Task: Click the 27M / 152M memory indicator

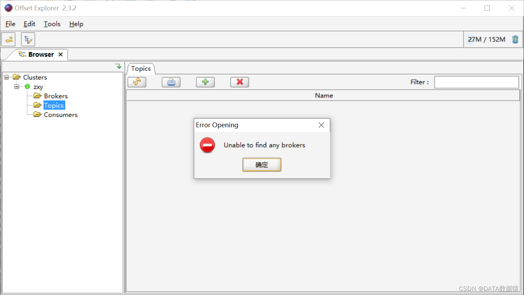Action: click(487, 39)
